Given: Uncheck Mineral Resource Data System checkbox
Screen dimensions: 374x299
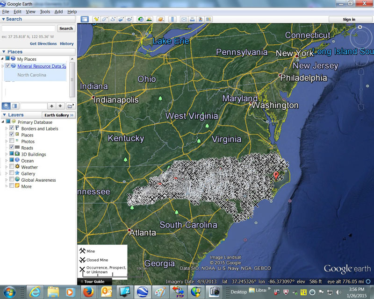Looking at the screenshot, I should point(8,65).
